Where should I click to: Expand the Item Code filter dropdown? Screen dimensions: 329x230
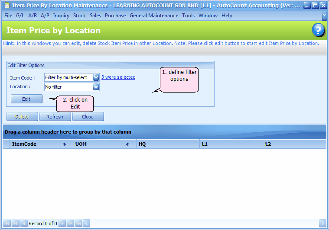[x=96, y=77]
